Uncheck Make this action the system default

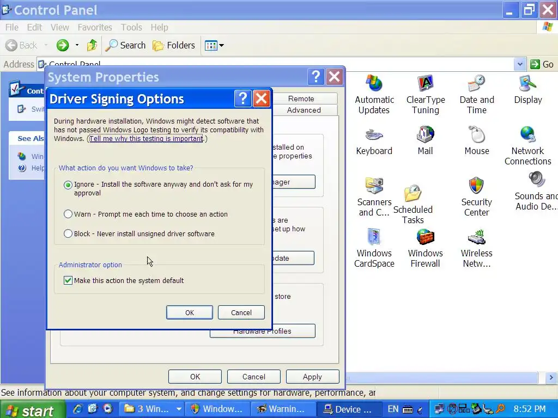[x=68, y=280]
